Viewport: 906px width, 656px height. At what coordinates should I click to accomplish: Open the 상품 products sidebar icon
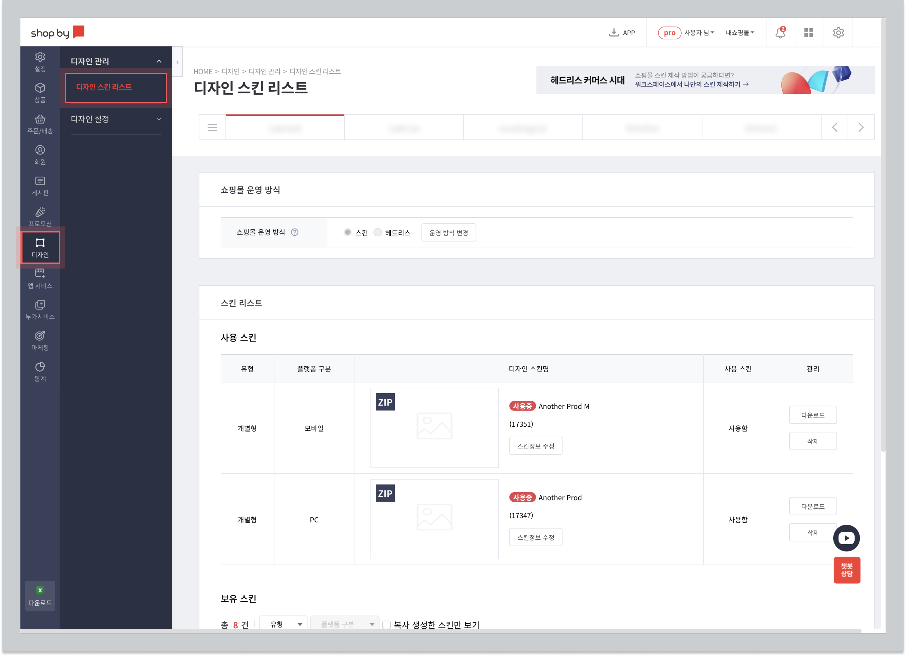coord(40,93)
